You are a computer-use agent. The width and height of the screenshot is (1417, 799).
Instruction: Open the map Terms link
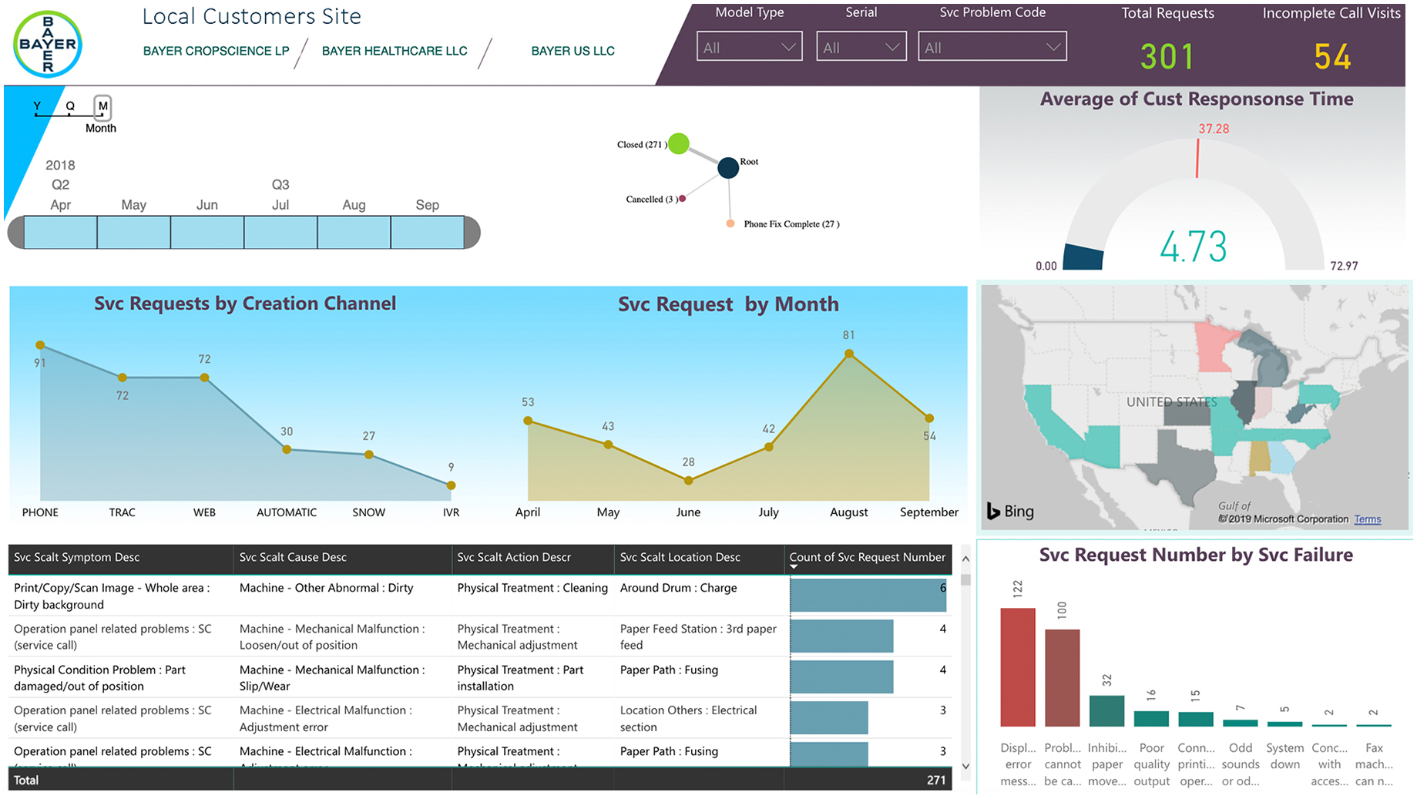(x=1367, y=519)
